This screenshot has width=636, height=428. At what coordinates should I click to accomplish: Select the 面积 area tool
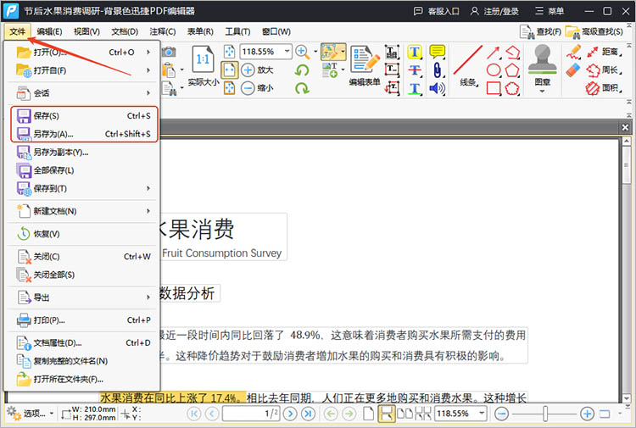tap(605, 88)
